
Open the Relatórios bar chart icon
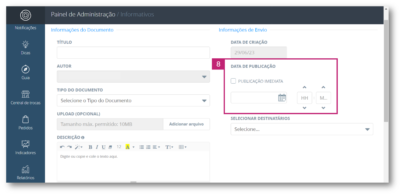pyautogui.click(x=26, y=169)
